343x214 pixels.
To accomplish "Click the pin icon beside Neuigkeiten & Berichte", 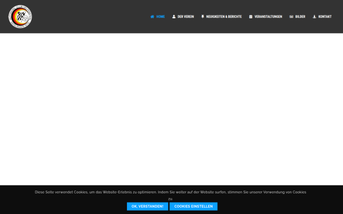I will coord(202,17).
